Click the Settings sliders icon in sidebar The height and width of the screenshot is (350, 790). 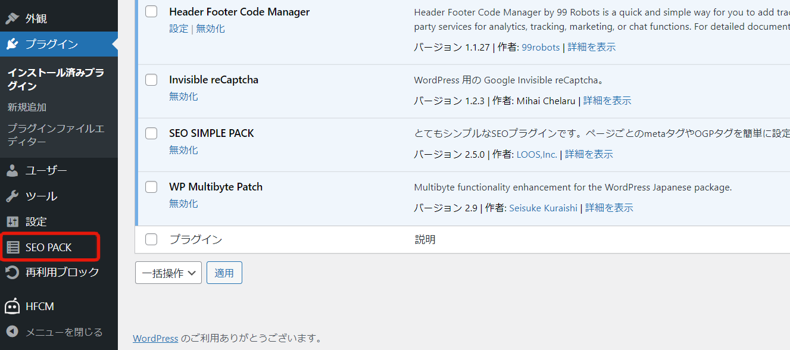13,221
